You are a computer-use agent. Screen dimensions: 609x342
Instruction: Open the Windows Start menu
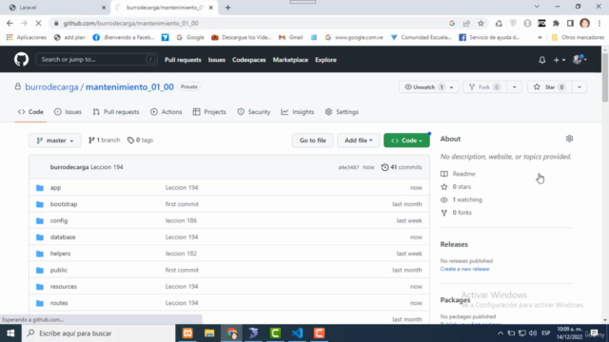(10, 333)
